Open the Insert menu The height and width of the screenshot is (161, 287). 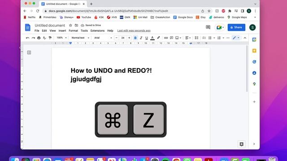[62, 31]
